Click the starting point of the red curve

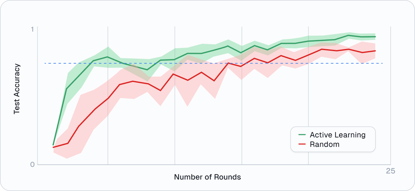(53, 147)
